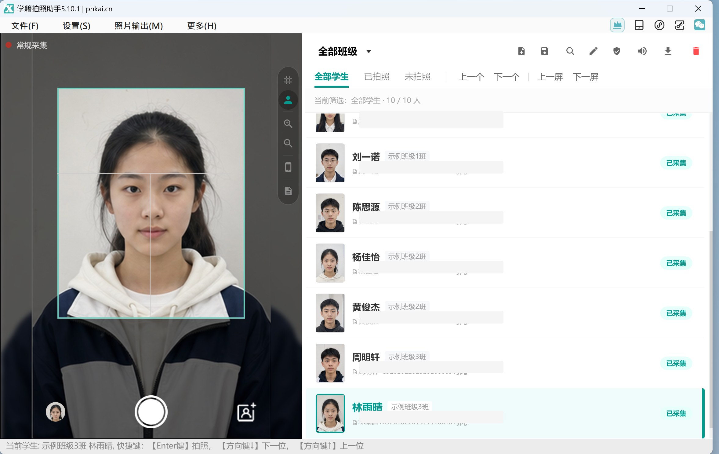Click the phone device icon on the camera toolbar
Viewport: 719px width, 454px height.
click(288, 167)
